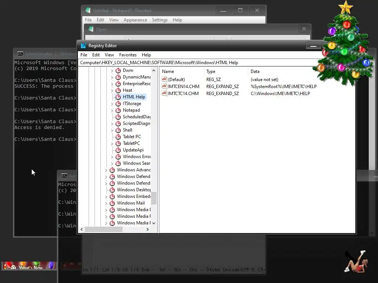Click the tree scroll up arrow
378x283 pixels.
coord(154,70)
